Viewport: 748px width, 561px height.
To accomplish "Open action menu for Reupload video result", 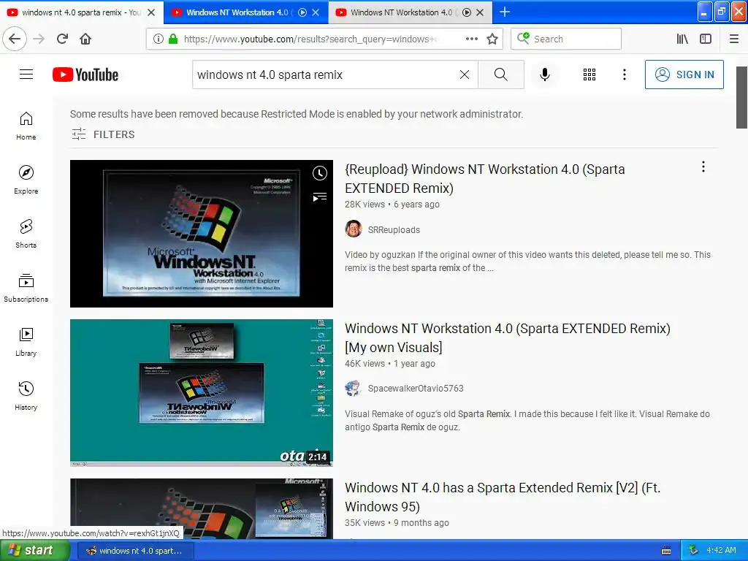I will tap(703, 167).
